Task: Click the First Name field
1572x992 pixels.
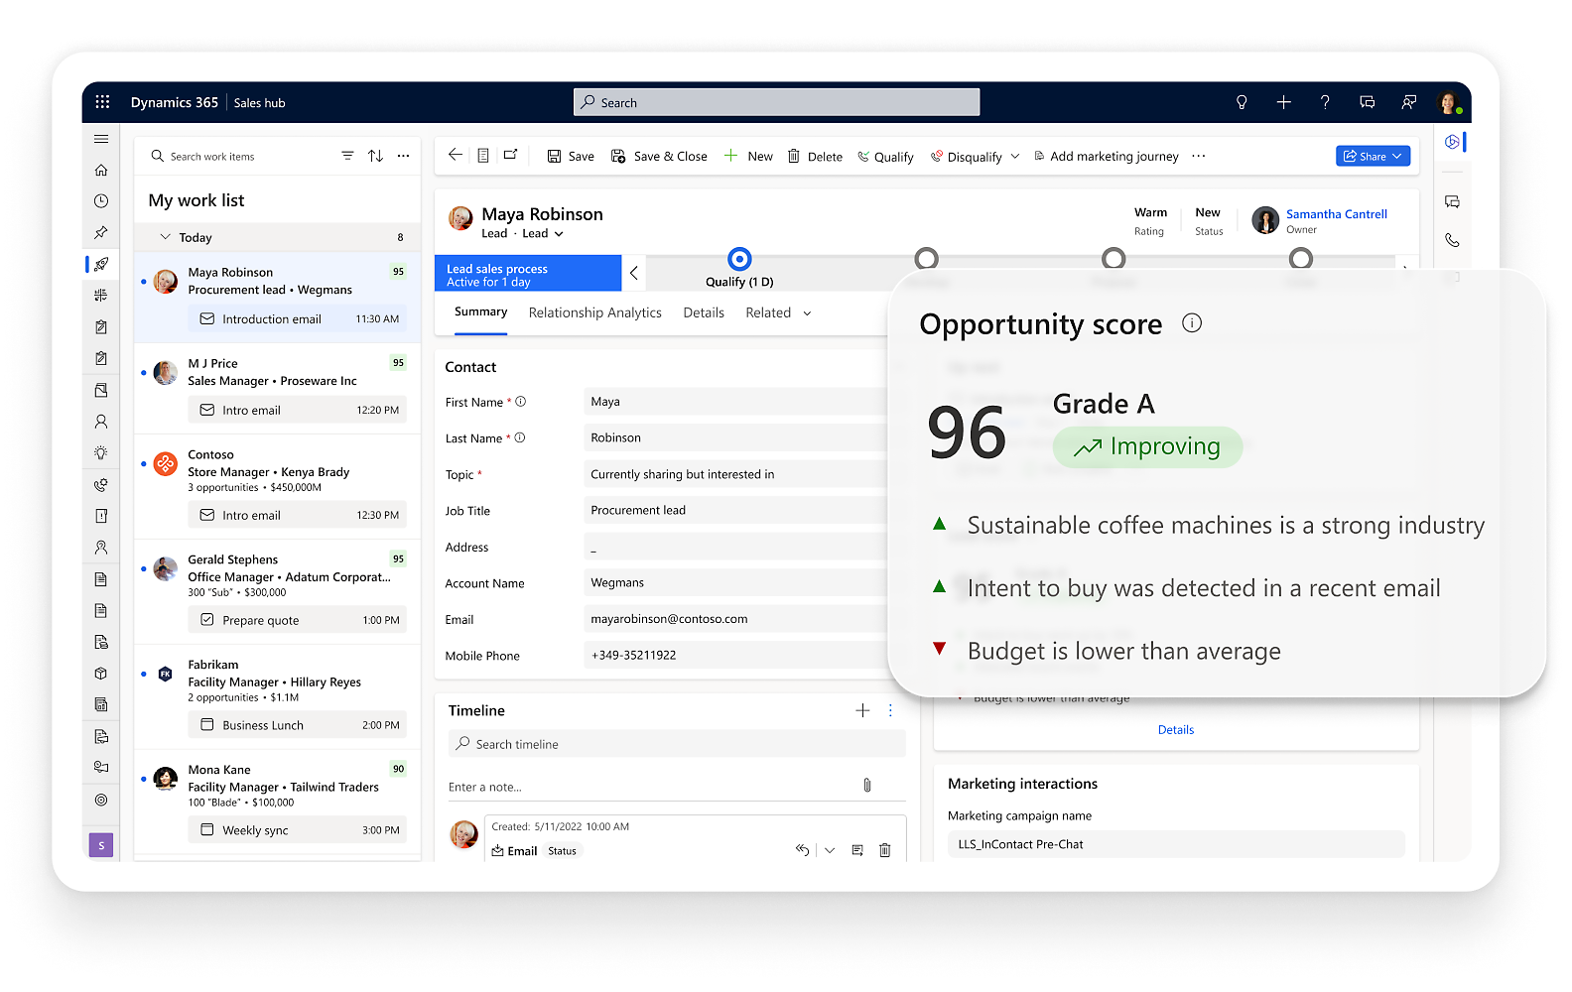Action: click(735, 402)
